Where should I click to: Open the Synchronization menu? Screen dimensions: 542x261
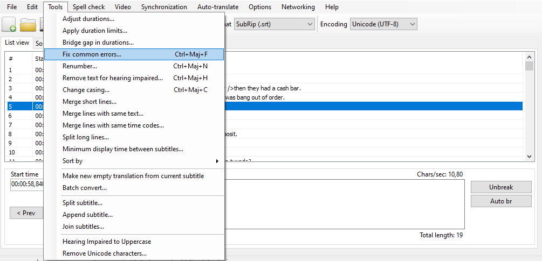(164, 7)
